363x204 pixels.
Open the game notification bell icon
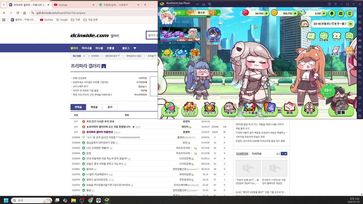pos(332,14)
